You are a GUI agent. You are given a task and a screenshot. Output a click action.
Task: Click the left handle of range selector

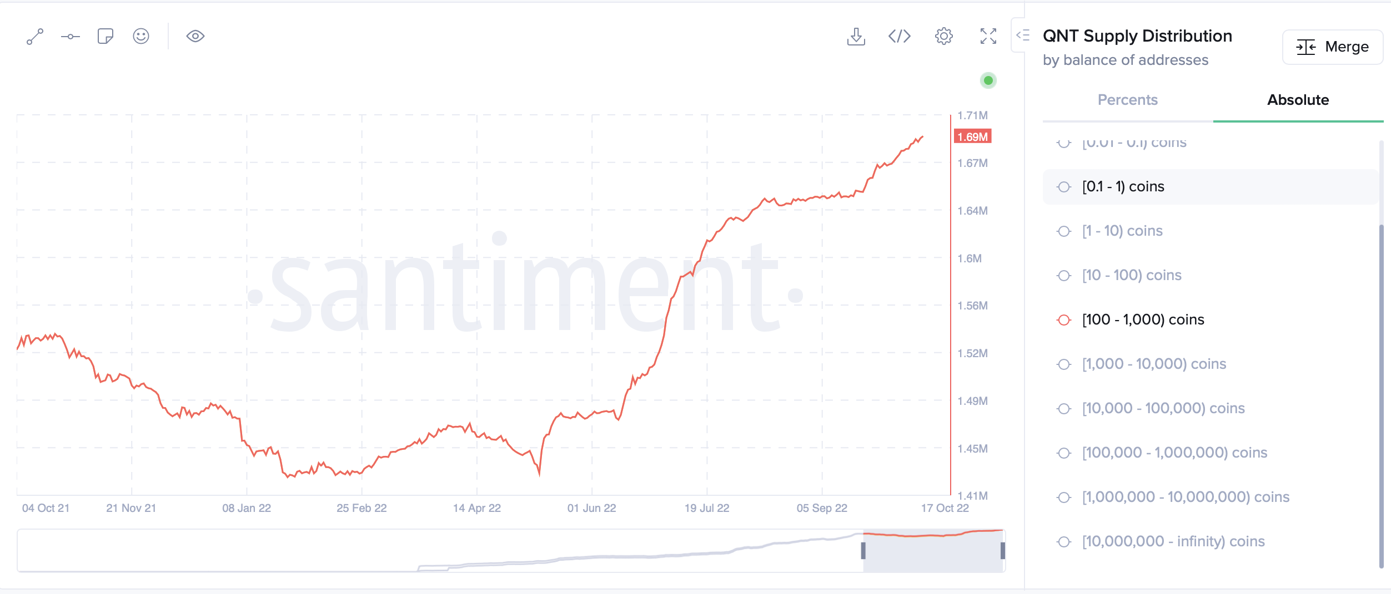[x=863, y=551]
